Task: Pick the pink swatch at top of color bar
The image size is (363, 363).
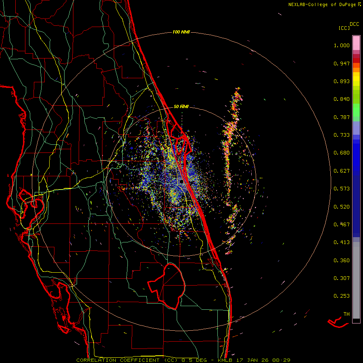Action: 356,43
